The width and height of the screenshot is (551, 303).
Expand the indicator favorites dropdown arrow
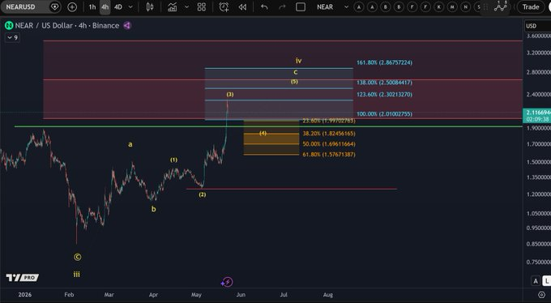point(187,7)
